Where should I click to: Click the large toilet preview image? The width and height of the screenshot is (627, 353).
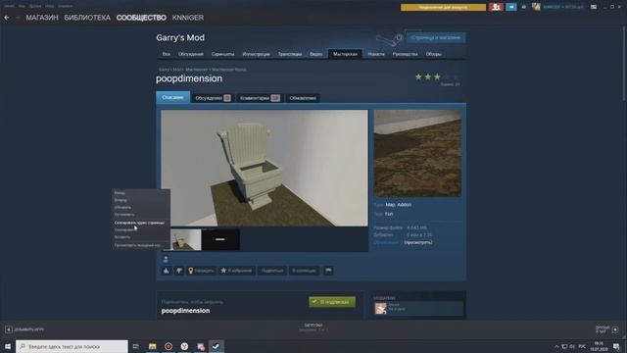click(x=265, y=168)
